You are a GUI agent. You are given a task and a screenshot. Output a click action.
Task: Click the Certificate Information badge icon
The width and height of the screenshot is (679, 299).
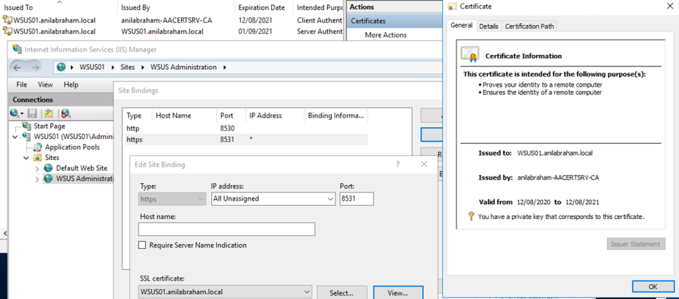[x=470, y=54]
